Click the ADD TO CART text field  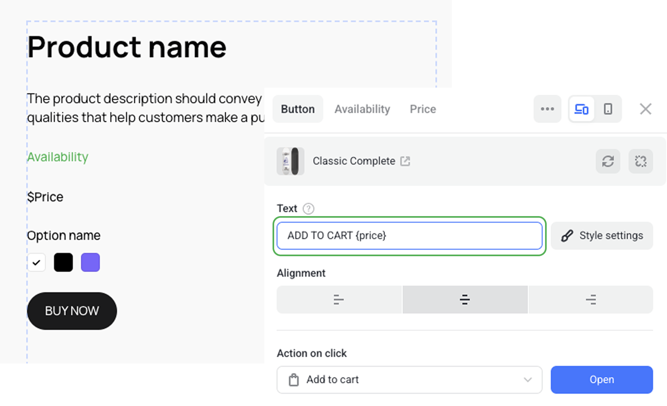click(x=409, y=236)
